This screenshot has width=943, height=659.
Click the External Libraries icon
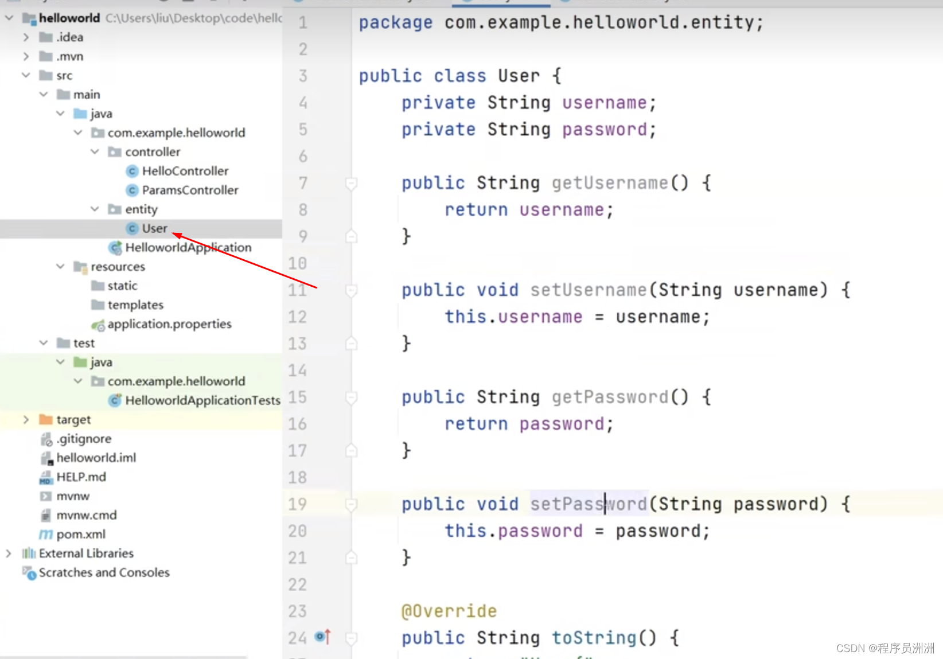coord(29,553)
